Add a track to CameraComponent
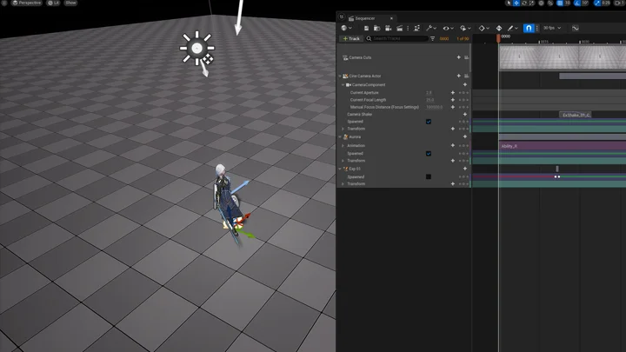626x352 pixels. [x=464, y=84]
